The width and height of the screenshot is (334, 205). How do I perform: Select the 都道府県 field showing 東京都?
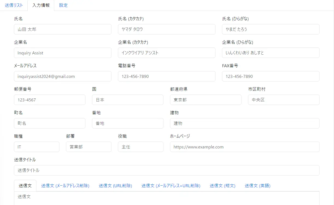[206, 100]
